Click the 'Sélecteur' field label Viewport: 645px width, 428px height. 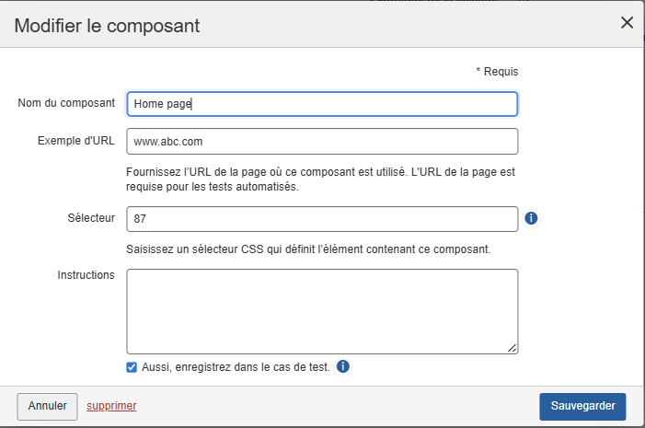[x=89, y=218]
